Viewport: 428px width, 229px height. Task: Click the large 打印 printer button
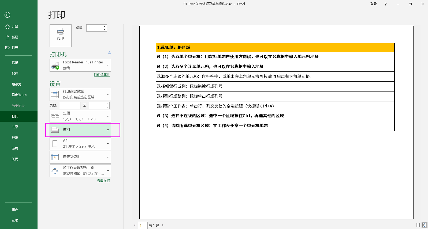(x=61, y=36)
